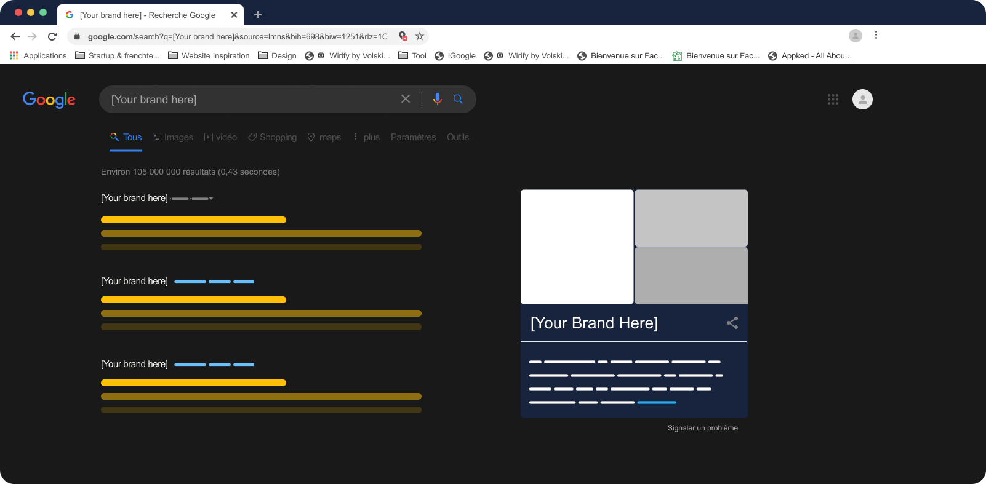Viewport: 986px width, 484px height.
Task: Open the second result's yellow title link
Action: coord(193,300)
